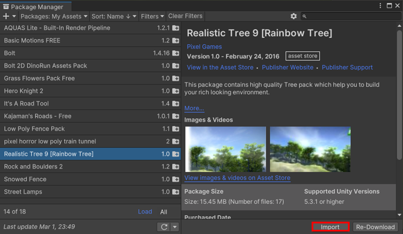The height and width of the screenshot is (234, 403).
Task: Click 'Last update Mar 1, 23:49' status text
Action: (39, 227)
